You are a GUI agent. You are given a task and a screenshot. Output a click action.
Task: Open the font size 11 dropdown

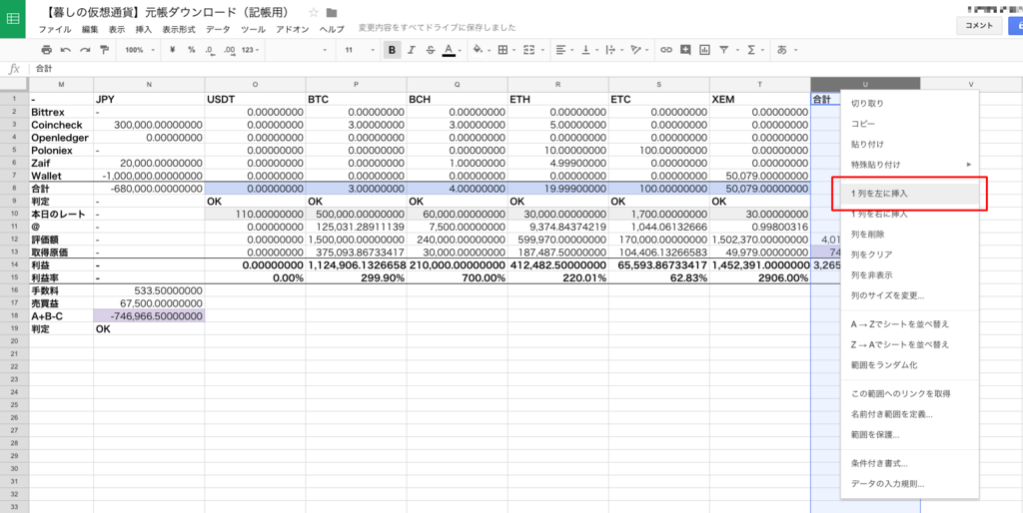[x=359, y=50]
